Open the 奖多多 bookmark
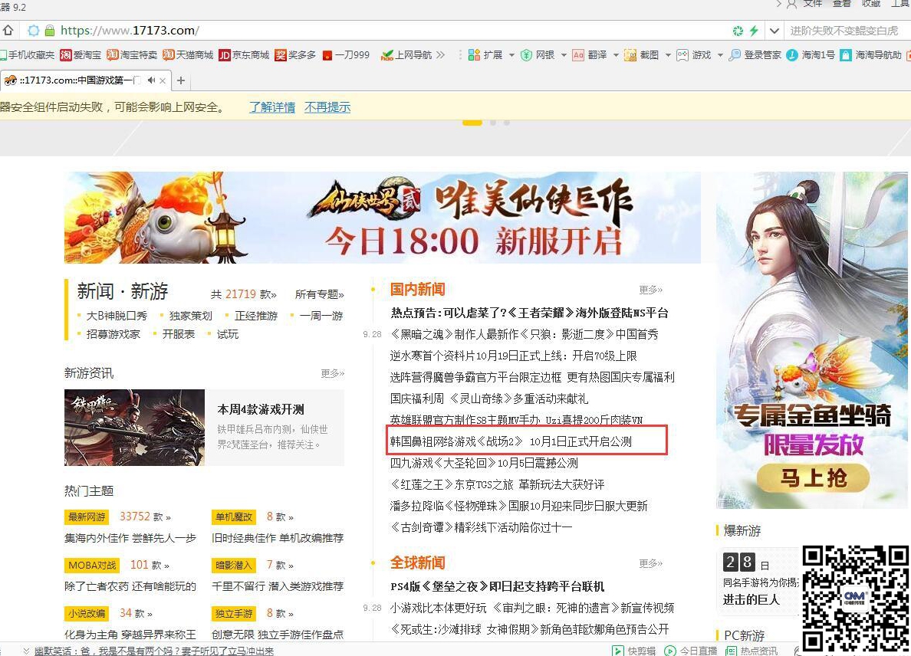Screen dimensions: 911x656 click(295, 54)
